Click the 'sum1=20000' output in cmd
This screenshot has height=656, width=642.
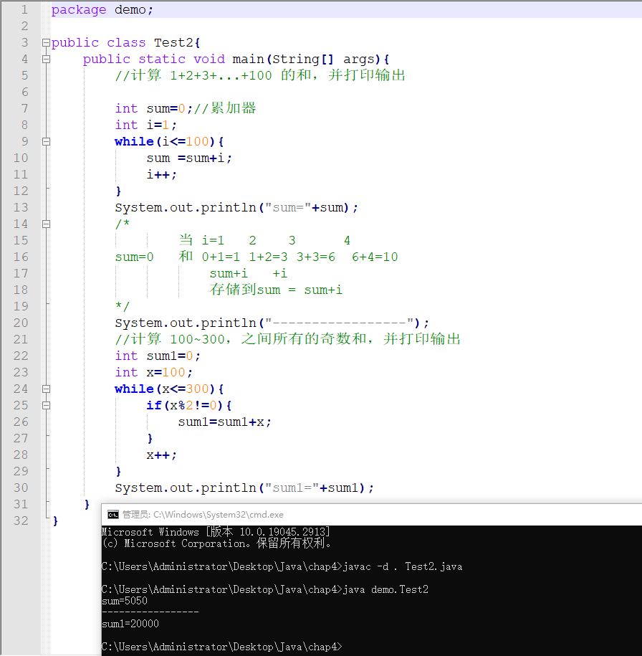click(130, 624)
